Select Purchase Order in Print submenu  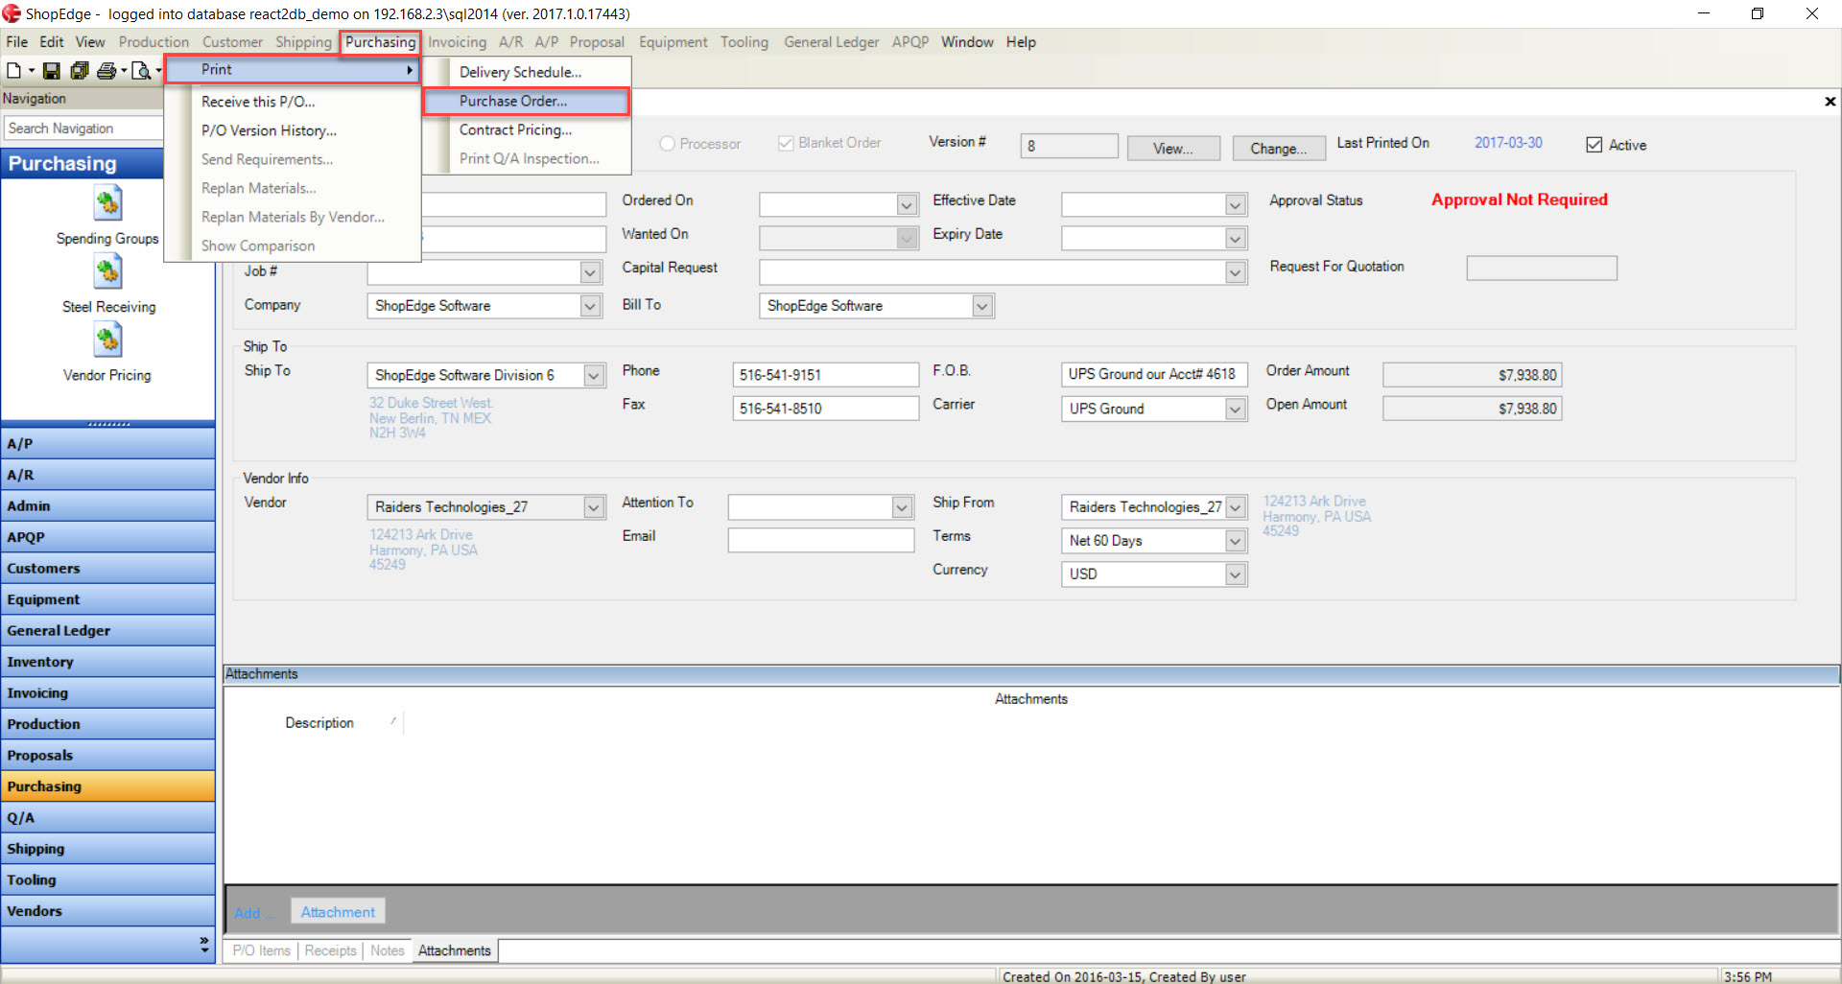526,101
